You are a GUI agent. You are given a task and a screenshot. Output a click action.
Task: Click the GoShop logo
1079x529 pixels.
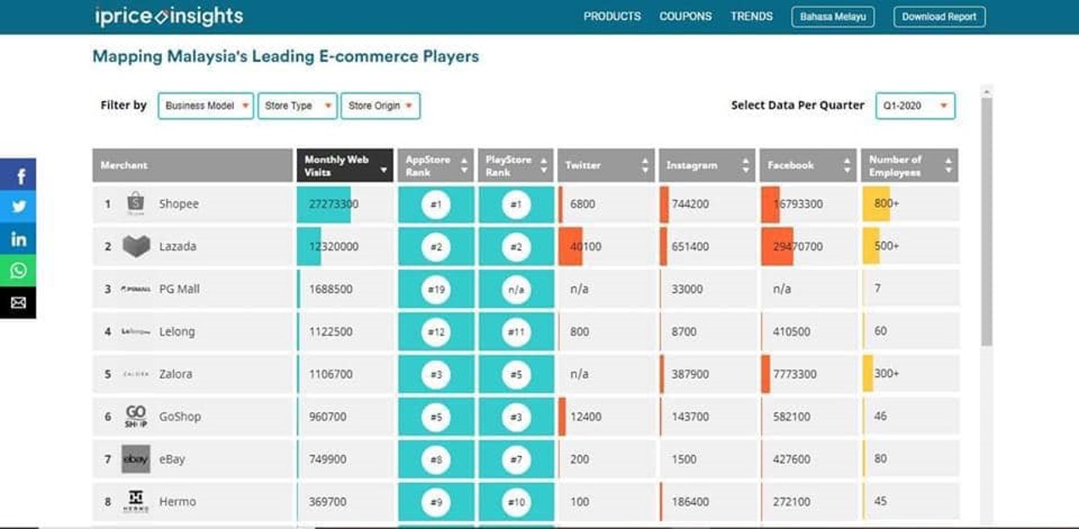point(136,416)
